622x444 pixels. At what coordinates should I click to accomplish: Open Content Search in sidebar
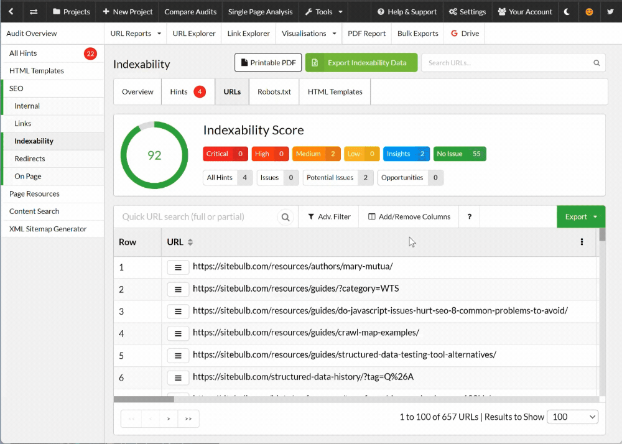point(53,211)
